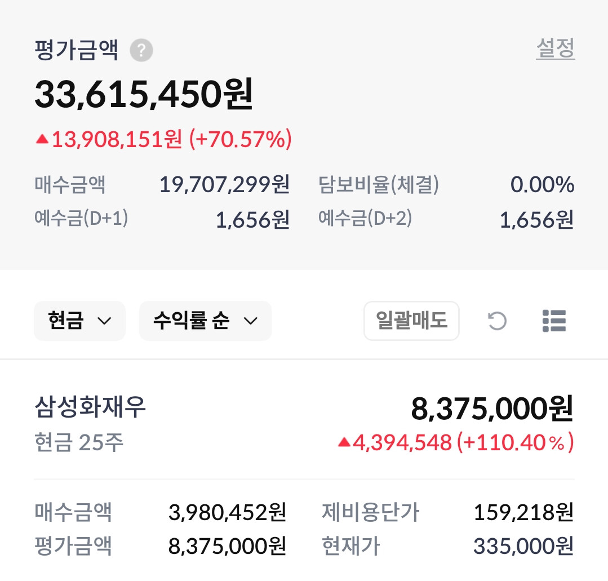Open the 현금 dropdown
Viewport: 608px width, 581px height.
[79, 321]
